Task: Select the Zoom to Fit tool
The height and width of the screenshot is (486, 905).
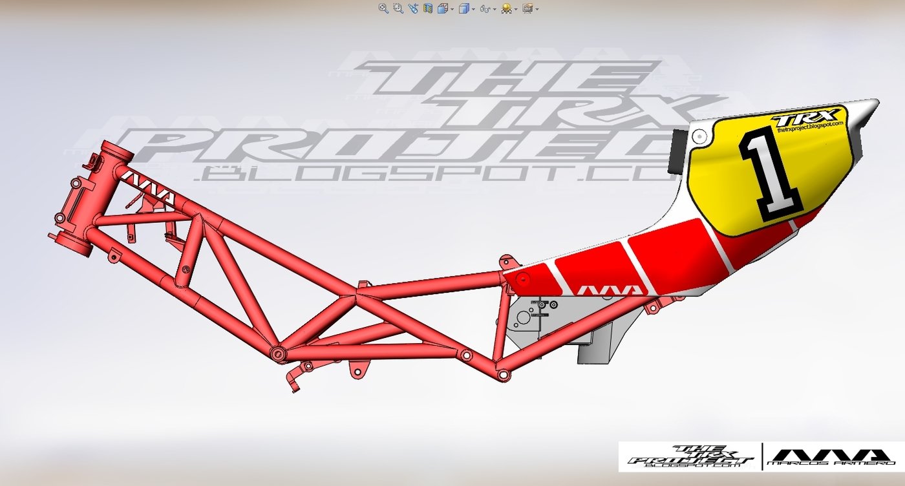Action: 383,8
